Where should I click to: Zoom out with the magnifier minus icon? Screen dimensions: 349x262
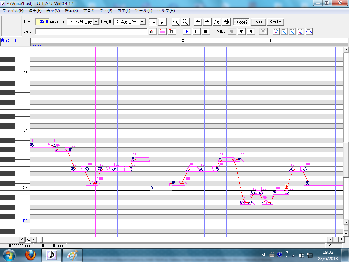pyautogui.click(x=185, y=22)
